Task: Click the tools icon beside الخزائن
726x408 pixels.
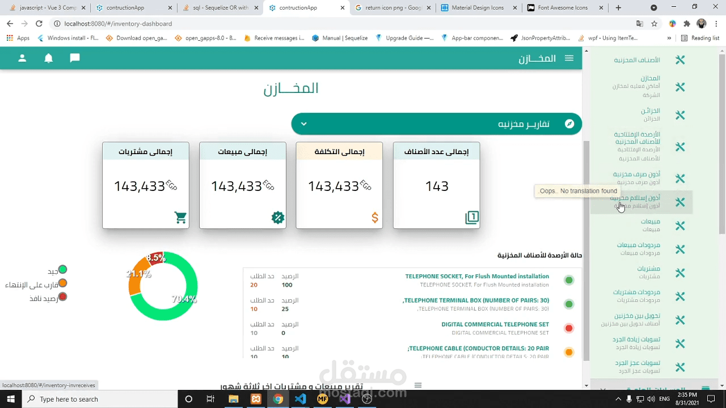Action: (680, 115)
